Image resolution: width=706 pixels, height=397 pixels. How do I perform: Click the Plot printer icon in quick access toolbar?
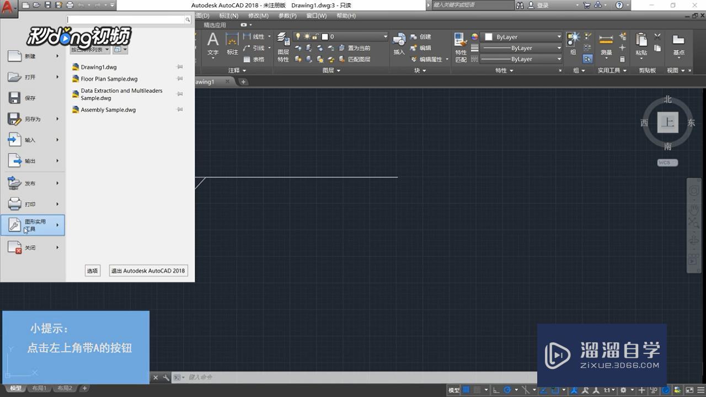[69, 5]
